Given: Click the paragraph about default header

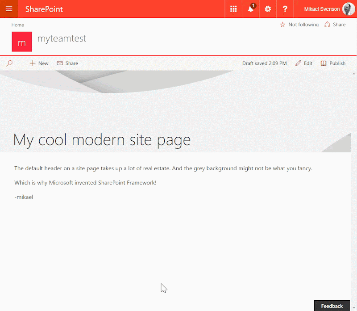Looking at the screenshot, I should tap(163, 168).
